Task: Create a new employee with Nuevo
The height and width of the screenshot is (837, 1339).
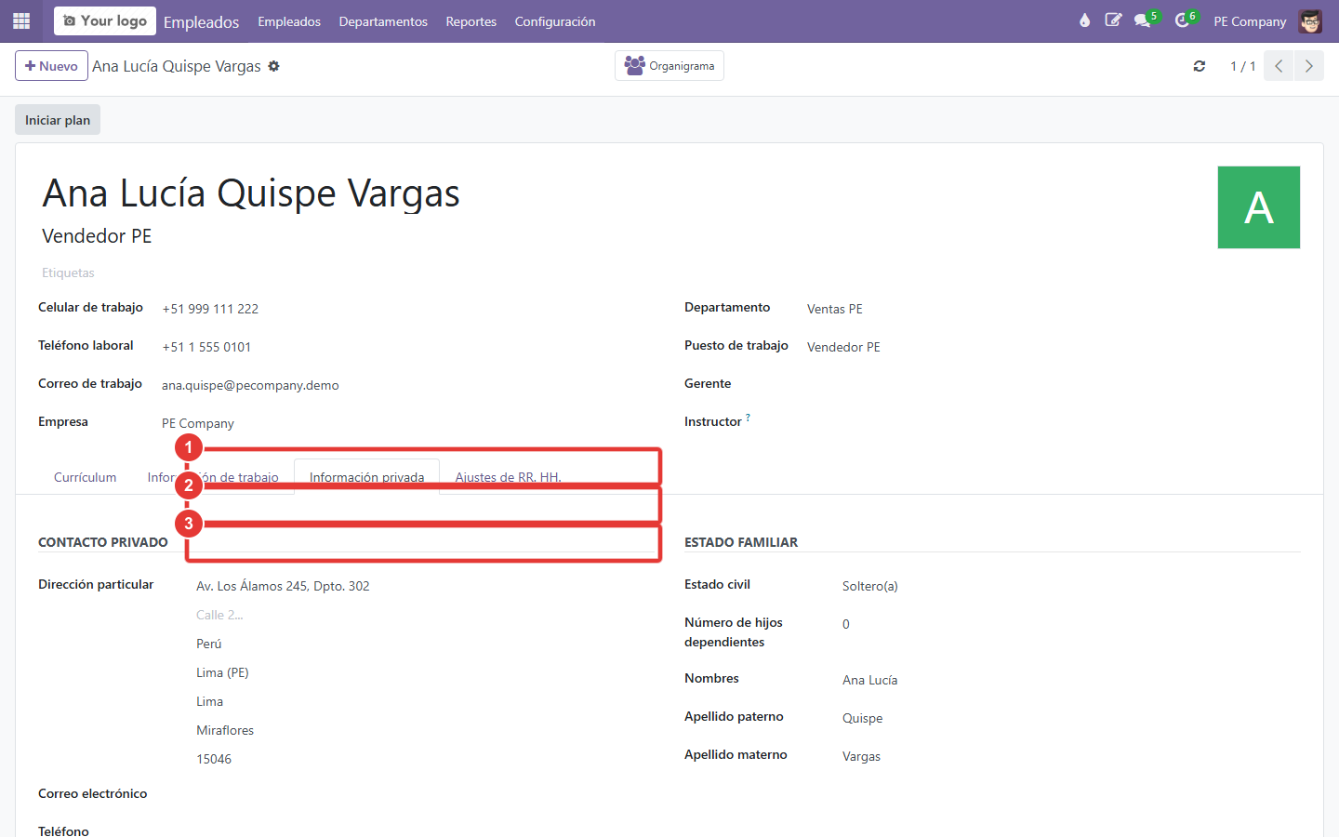Action: (51, 66)
